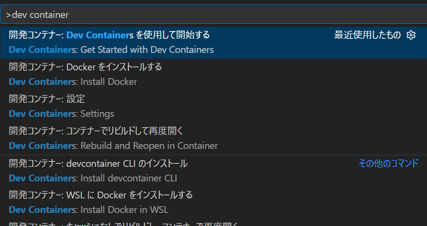Click the '最近使用したもの' recently used label

point(367,35)
